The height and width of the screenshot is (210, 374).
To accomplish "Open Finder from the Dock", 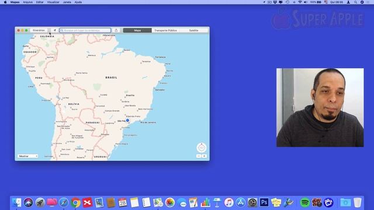I will 17,202.
